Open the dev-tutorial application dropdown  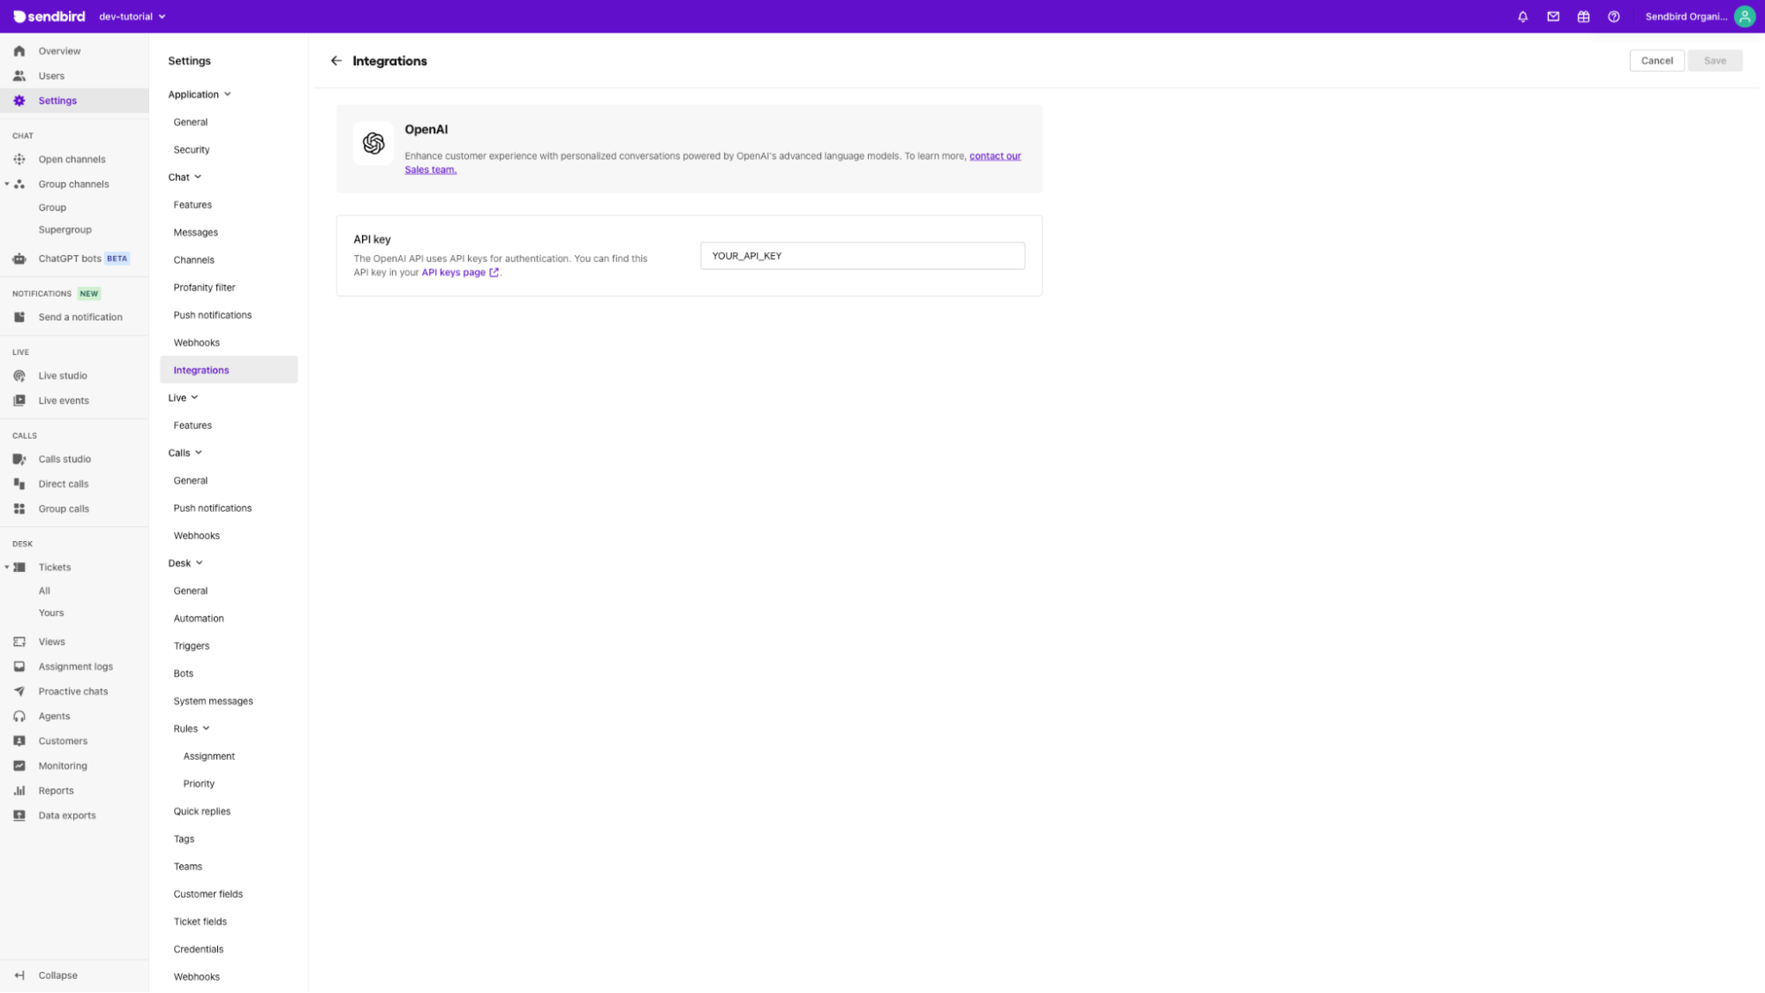132,17
